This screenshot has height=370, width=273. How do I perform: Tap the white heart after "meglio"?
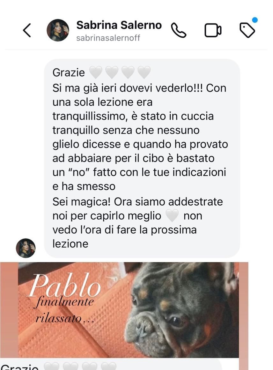pos(172,216)
